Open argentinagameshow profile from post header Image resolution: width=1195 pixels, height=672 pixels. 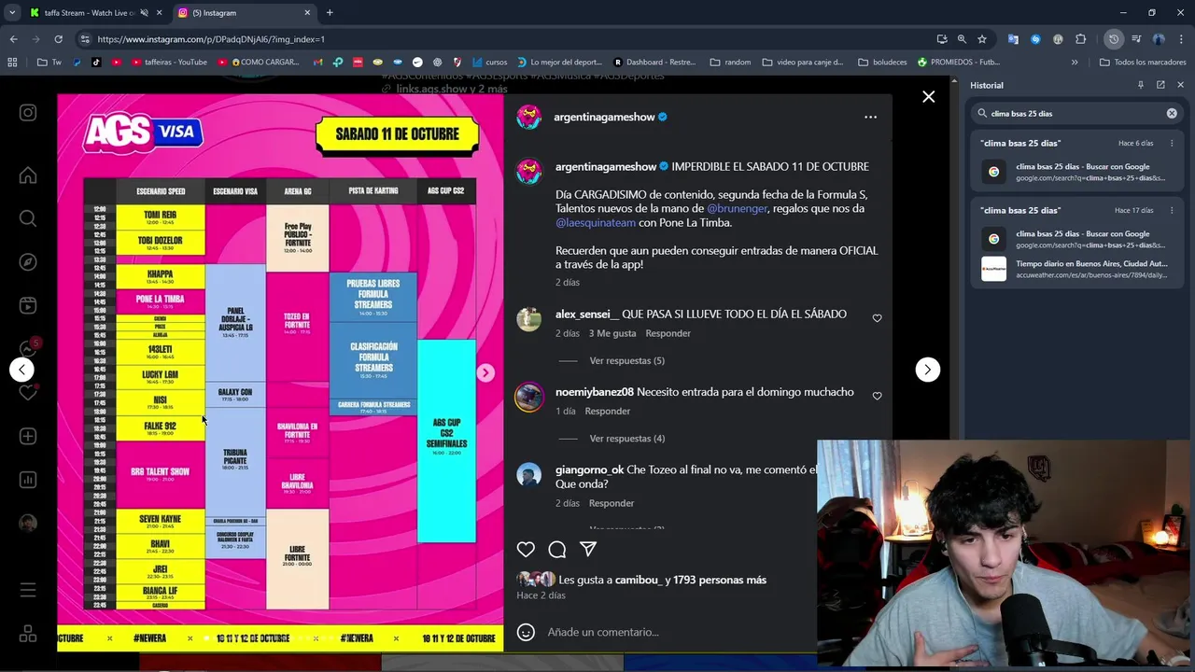point(604,117)
